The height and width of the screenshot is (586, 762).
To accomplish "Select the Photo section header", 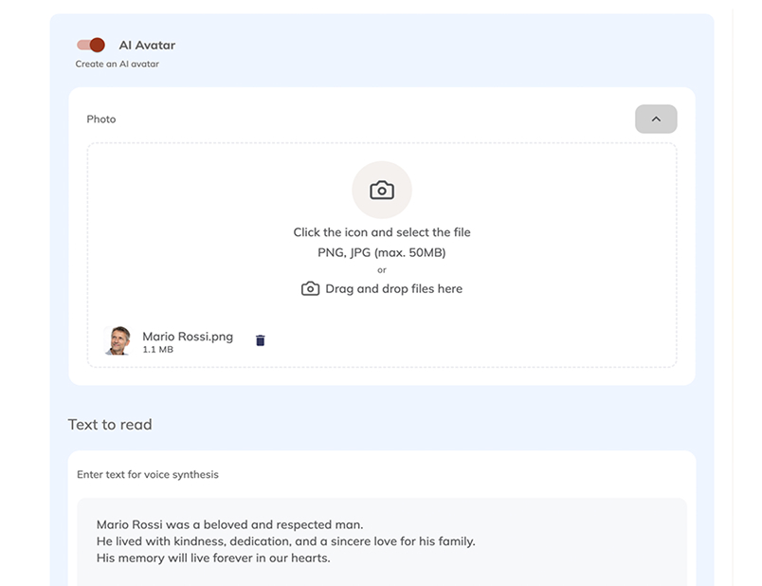I will coord(101,119).
